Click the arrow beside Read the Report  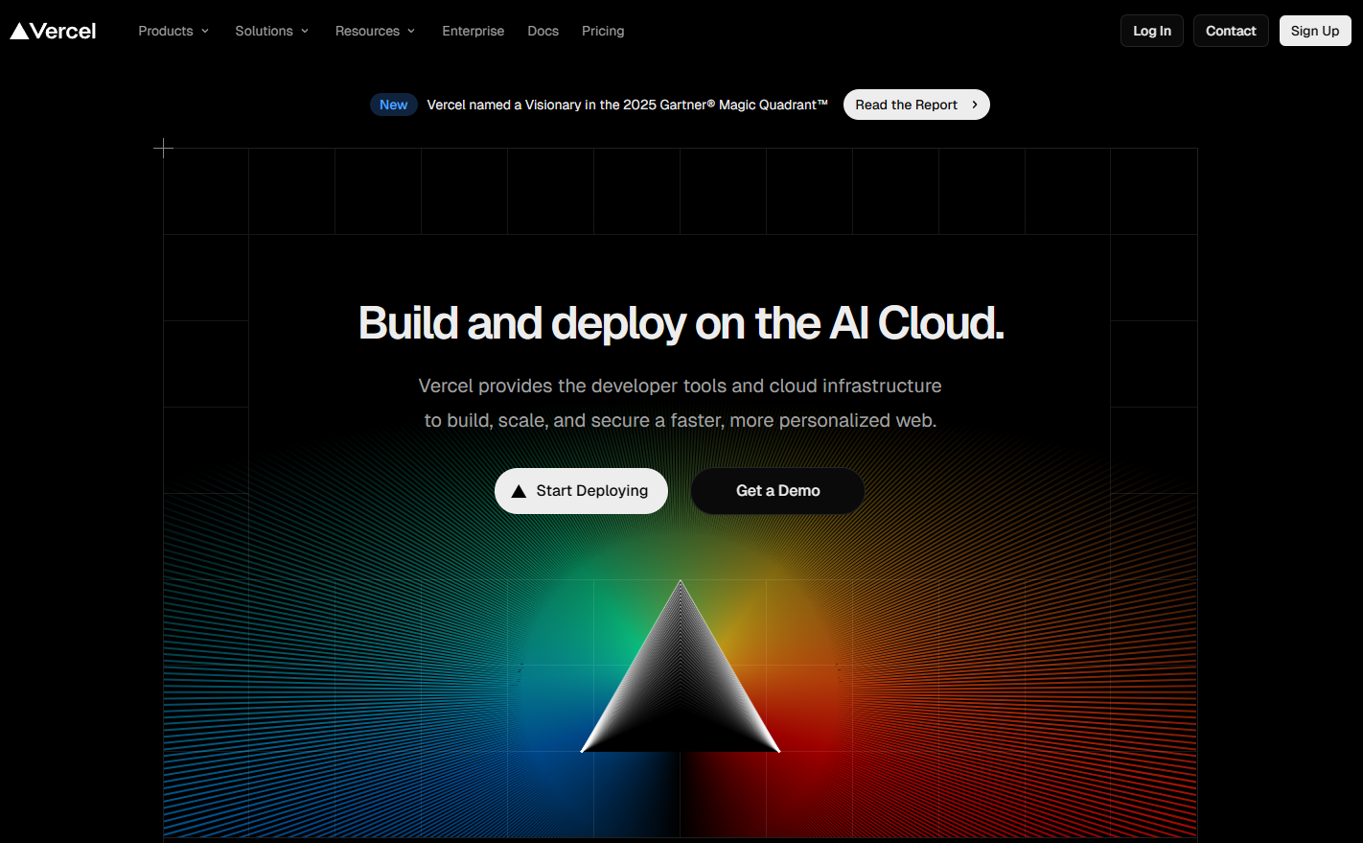pyautogui.click(x=975, y=105)
